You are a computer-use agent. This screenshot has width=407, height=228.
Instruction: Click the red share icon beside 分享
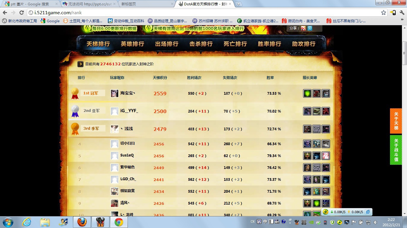(x=303, y=28)
